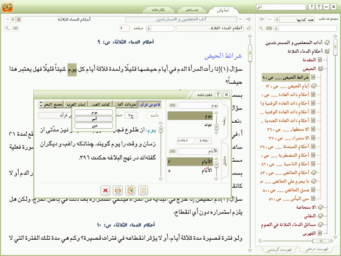This screenshot has height=256, width=341.
Task: Click the left arrow navigation icon above book tree
Action: pos(262,19)
